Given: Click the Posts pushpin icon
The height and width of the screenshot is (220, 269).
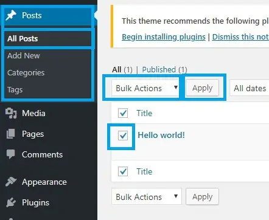Looking at the screenshot, I should pyautogui.click(x=11, y=15).
